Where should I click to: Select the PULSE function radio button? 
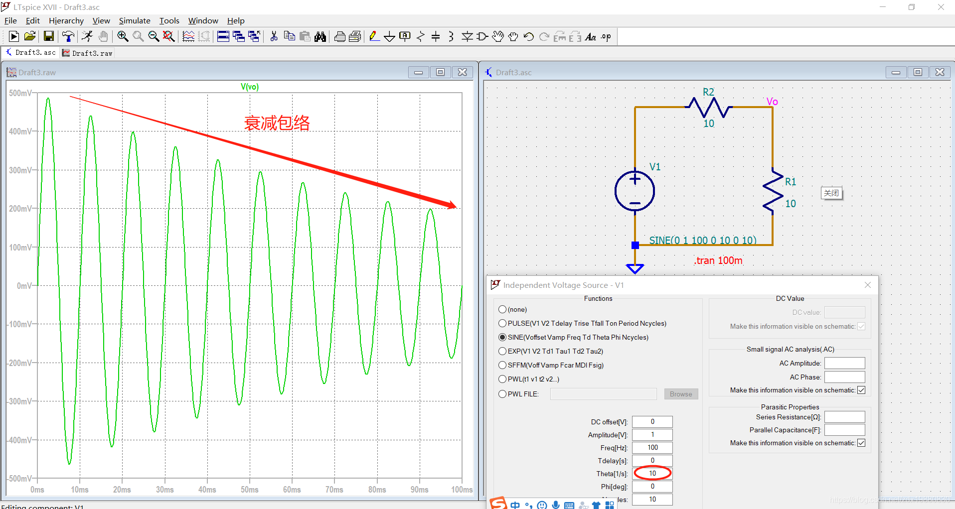point(502,323)
